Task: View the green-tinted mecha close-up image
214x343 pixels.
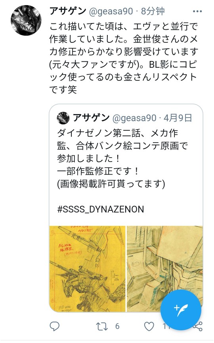Action: [165, 269]
